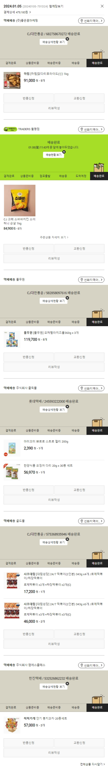Open 주문상품 자세히 보기 link

(x=54, y=237)
